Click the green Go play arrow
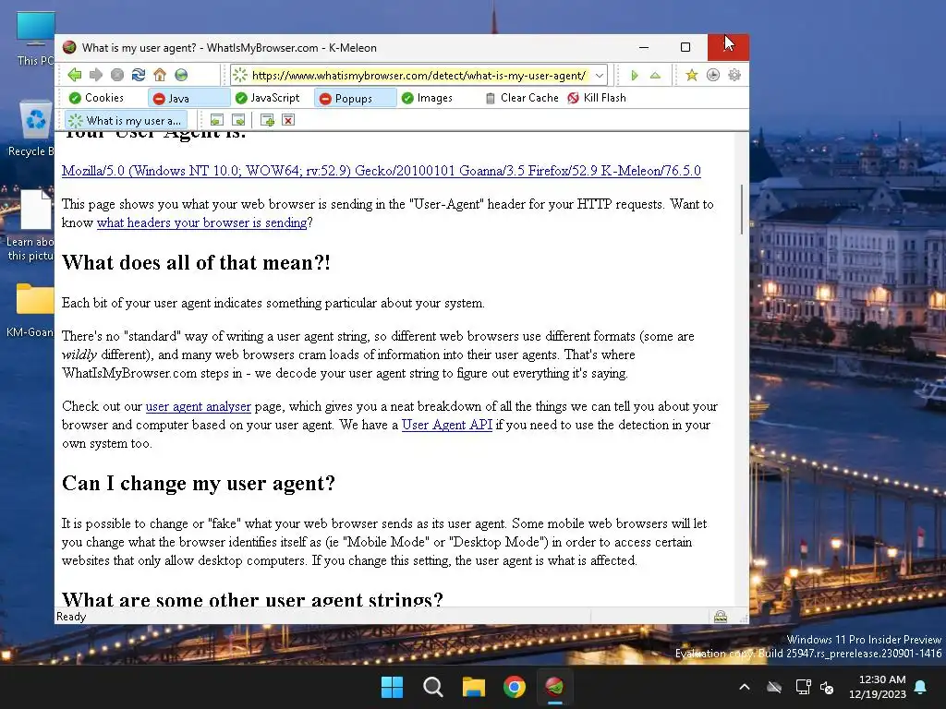 634,76
